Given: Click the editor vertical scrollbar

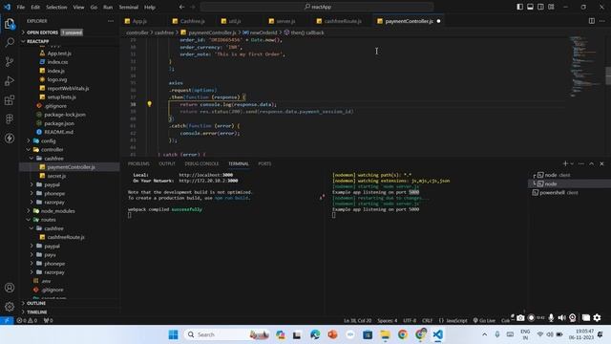Looking at the screenshot, I should point(608,75).
